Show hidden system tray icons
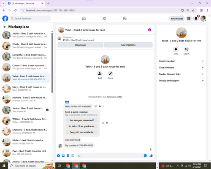This screenshot has height=169, width=211. tap(178, 166)
